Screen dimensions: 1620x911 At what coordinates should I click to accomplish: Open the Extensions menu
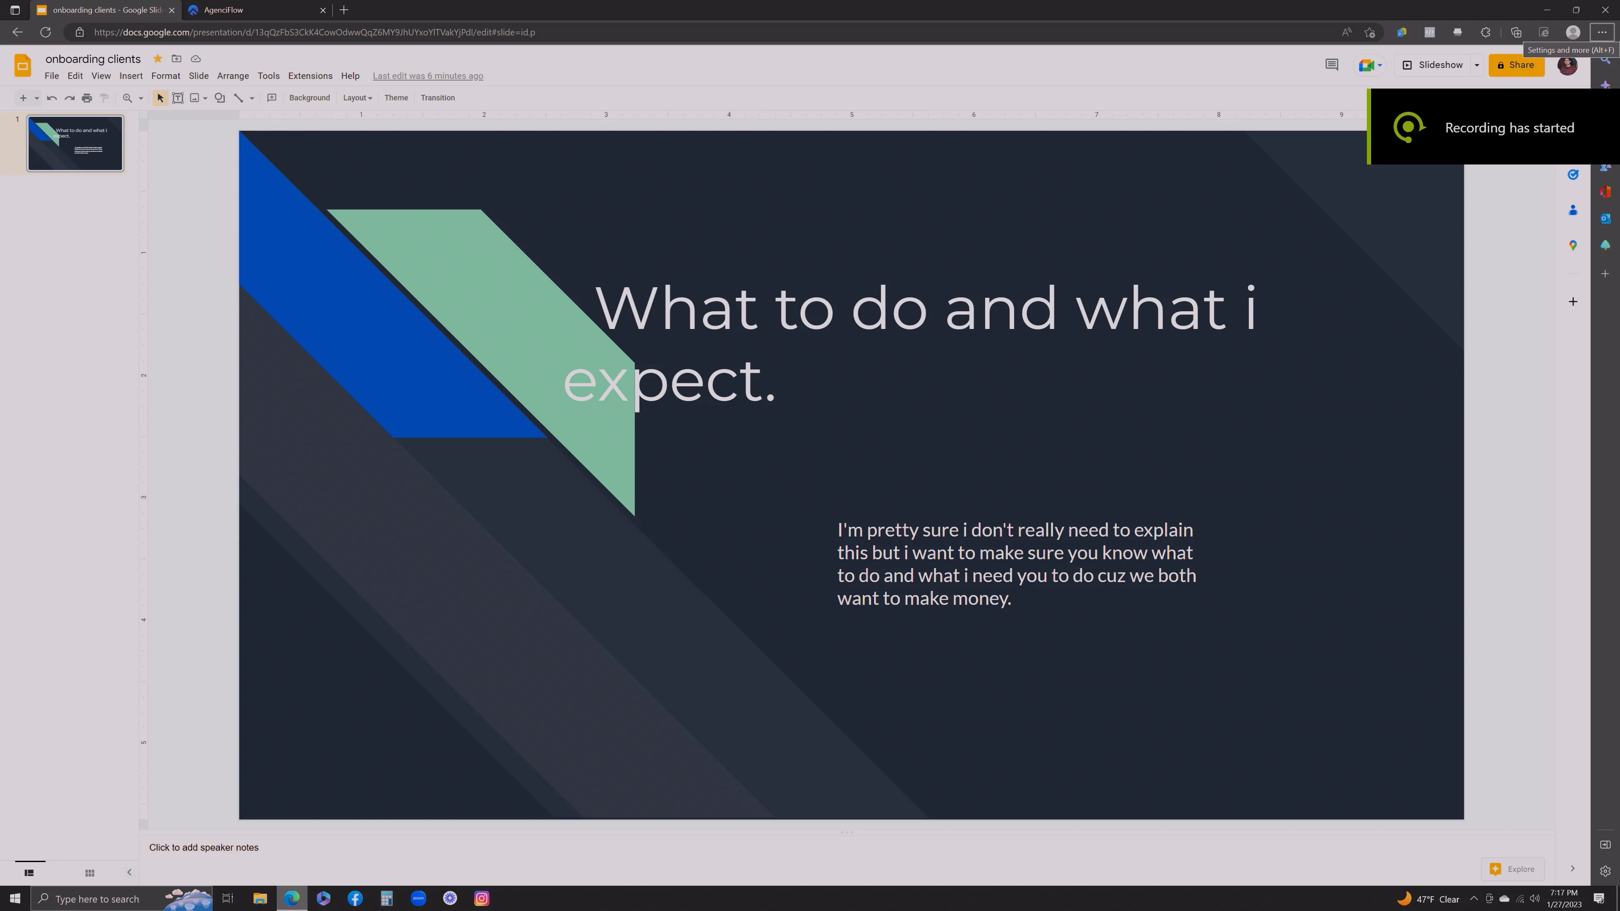pos(310,75)
